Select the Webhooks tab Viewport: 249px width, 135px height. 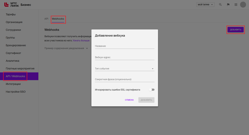click(x=58, y=19)
